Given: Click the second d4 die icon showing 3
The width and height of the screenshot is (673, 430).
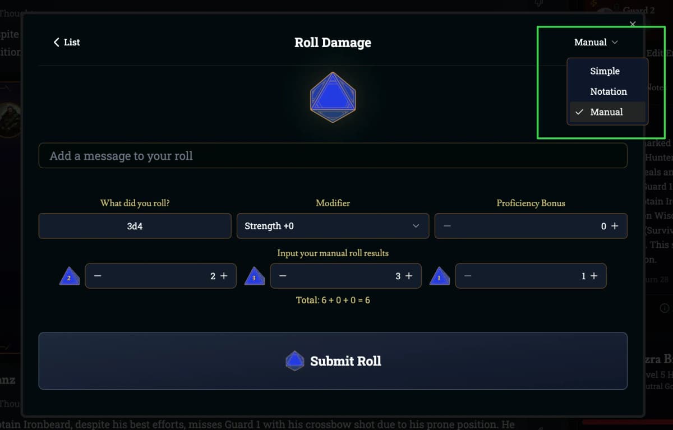Looking at the screenshot, I should tap(255, 276).
